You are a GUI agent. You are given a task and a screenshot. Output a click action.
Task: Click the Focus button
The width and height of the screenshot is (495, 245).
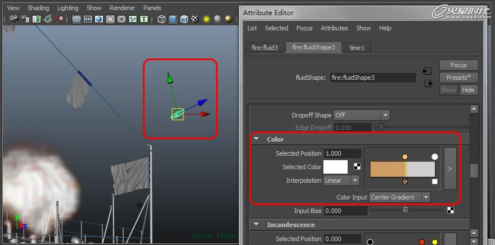click(x=458, y=65)
